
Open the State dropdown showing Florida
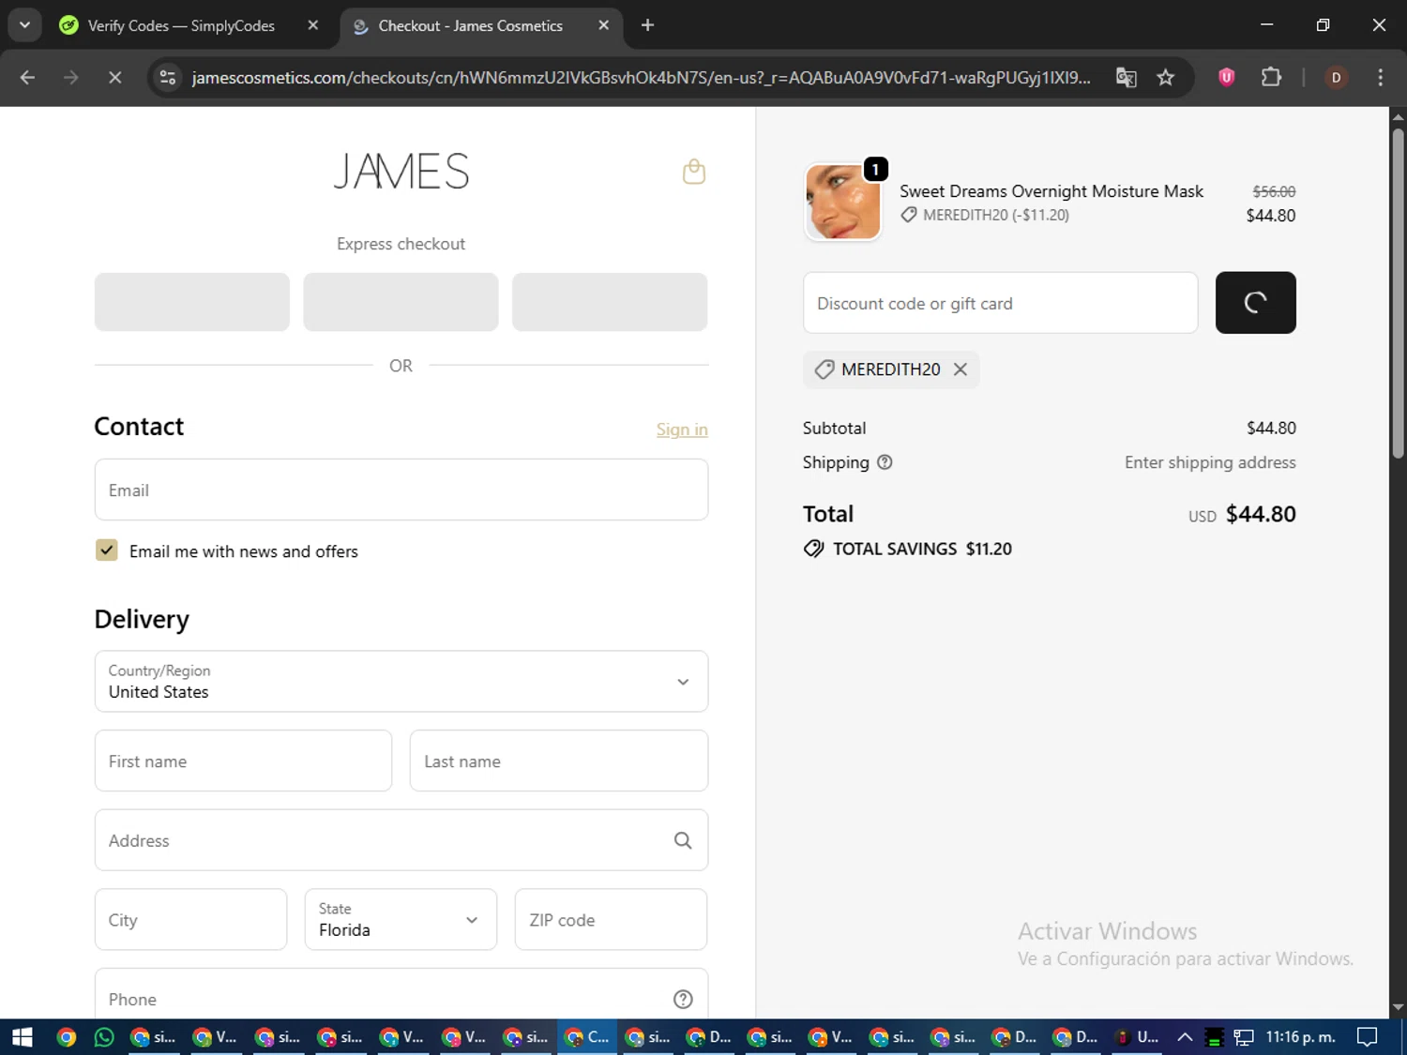401,920
